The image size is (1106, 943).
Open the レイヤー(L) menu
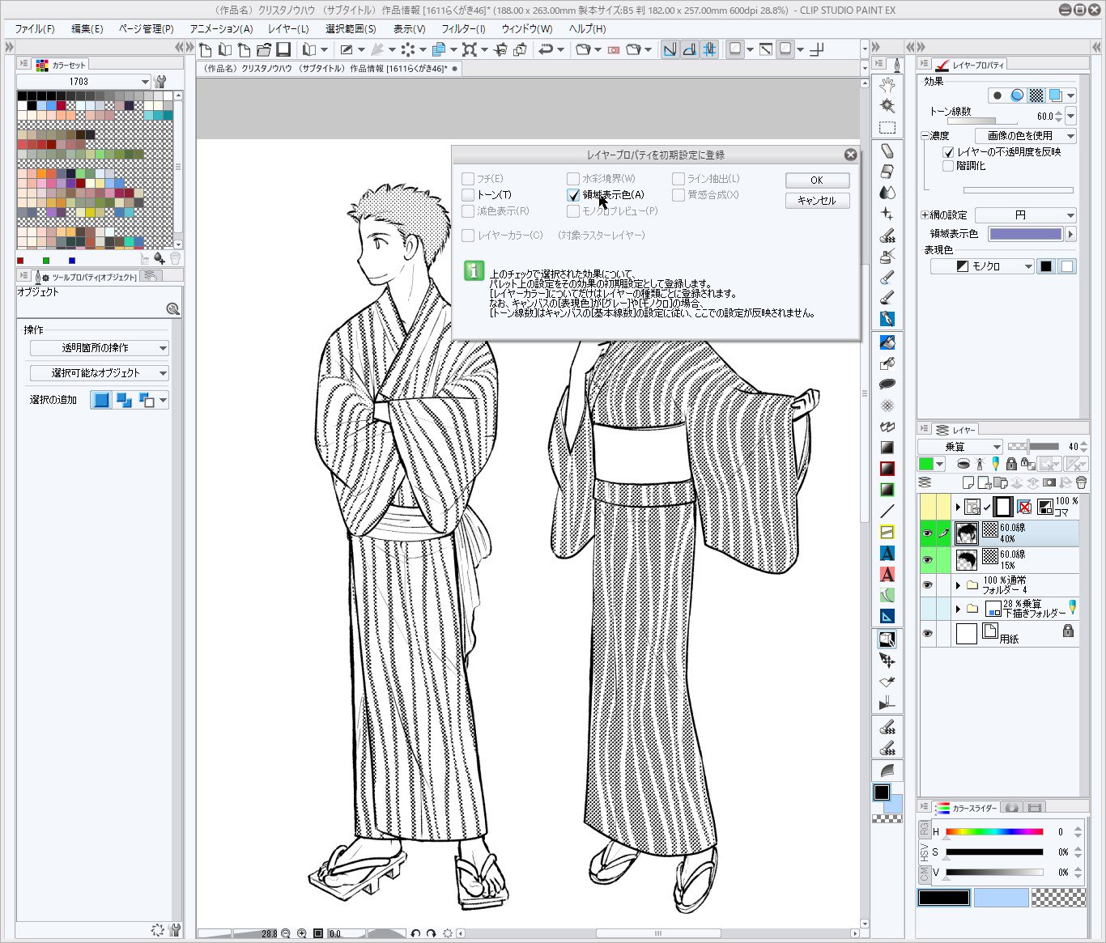pos(288,28)
